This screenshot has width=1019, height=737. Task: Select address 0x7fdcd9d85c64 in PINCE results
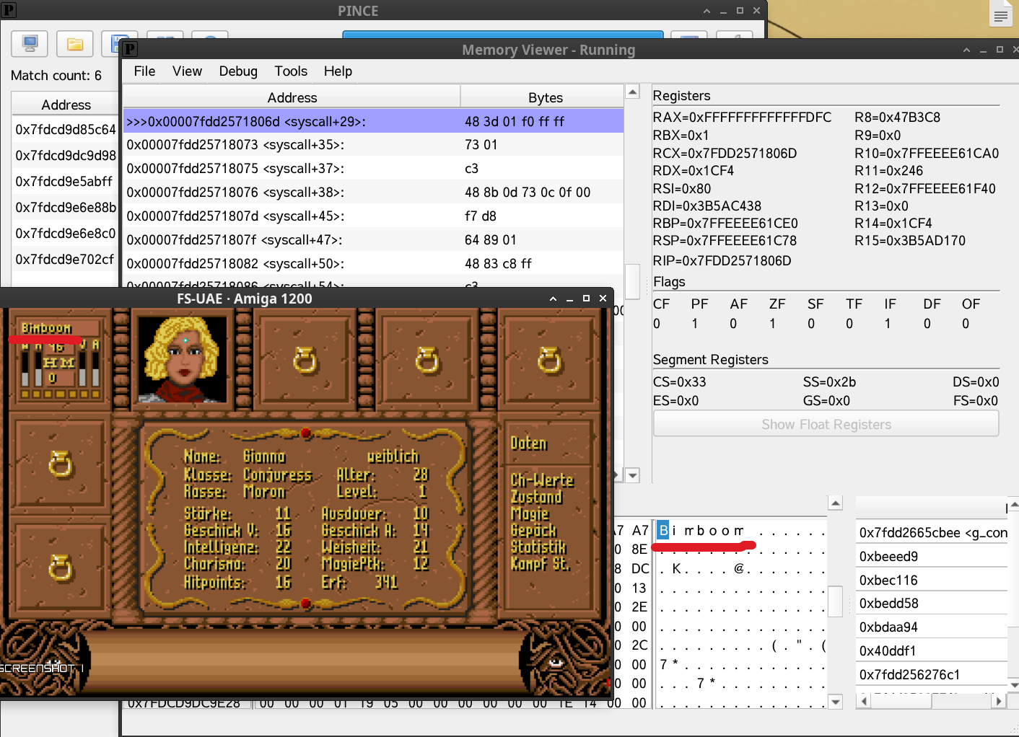(66, 130)
